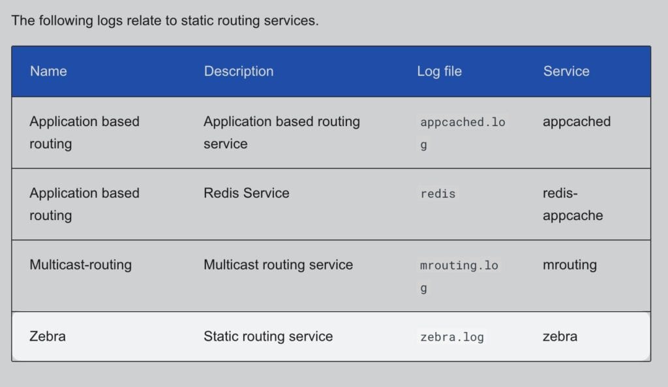Click Static routing service description
Viewport: 668px width, 387px height.
point(268,336)
